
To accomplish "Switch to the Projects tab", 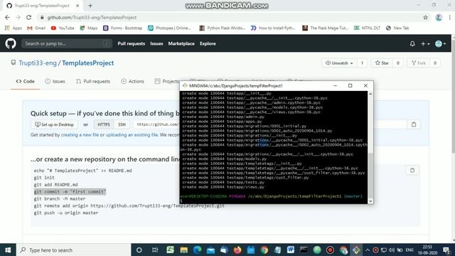I will coord(167,81).
